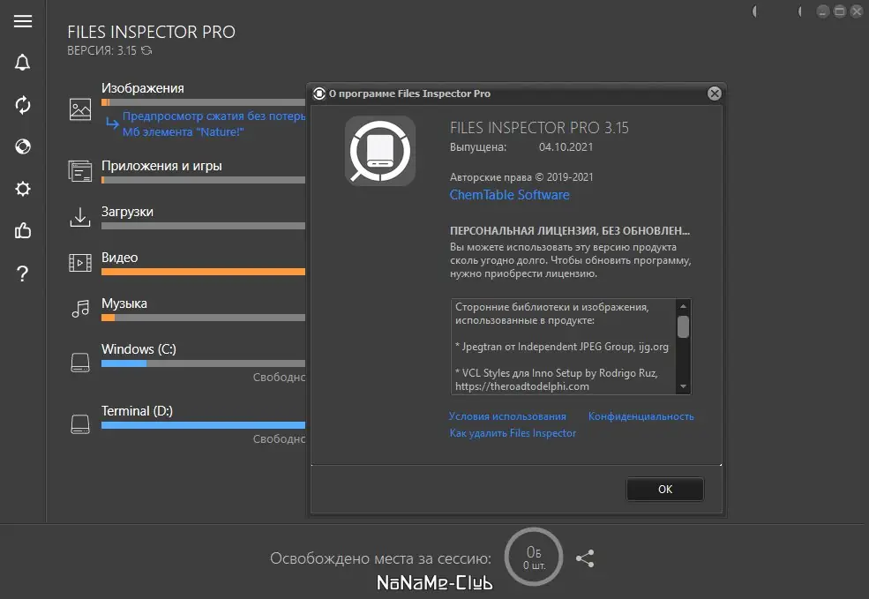
Task: Click the share icon next to freed space
Action: point(585,558)
